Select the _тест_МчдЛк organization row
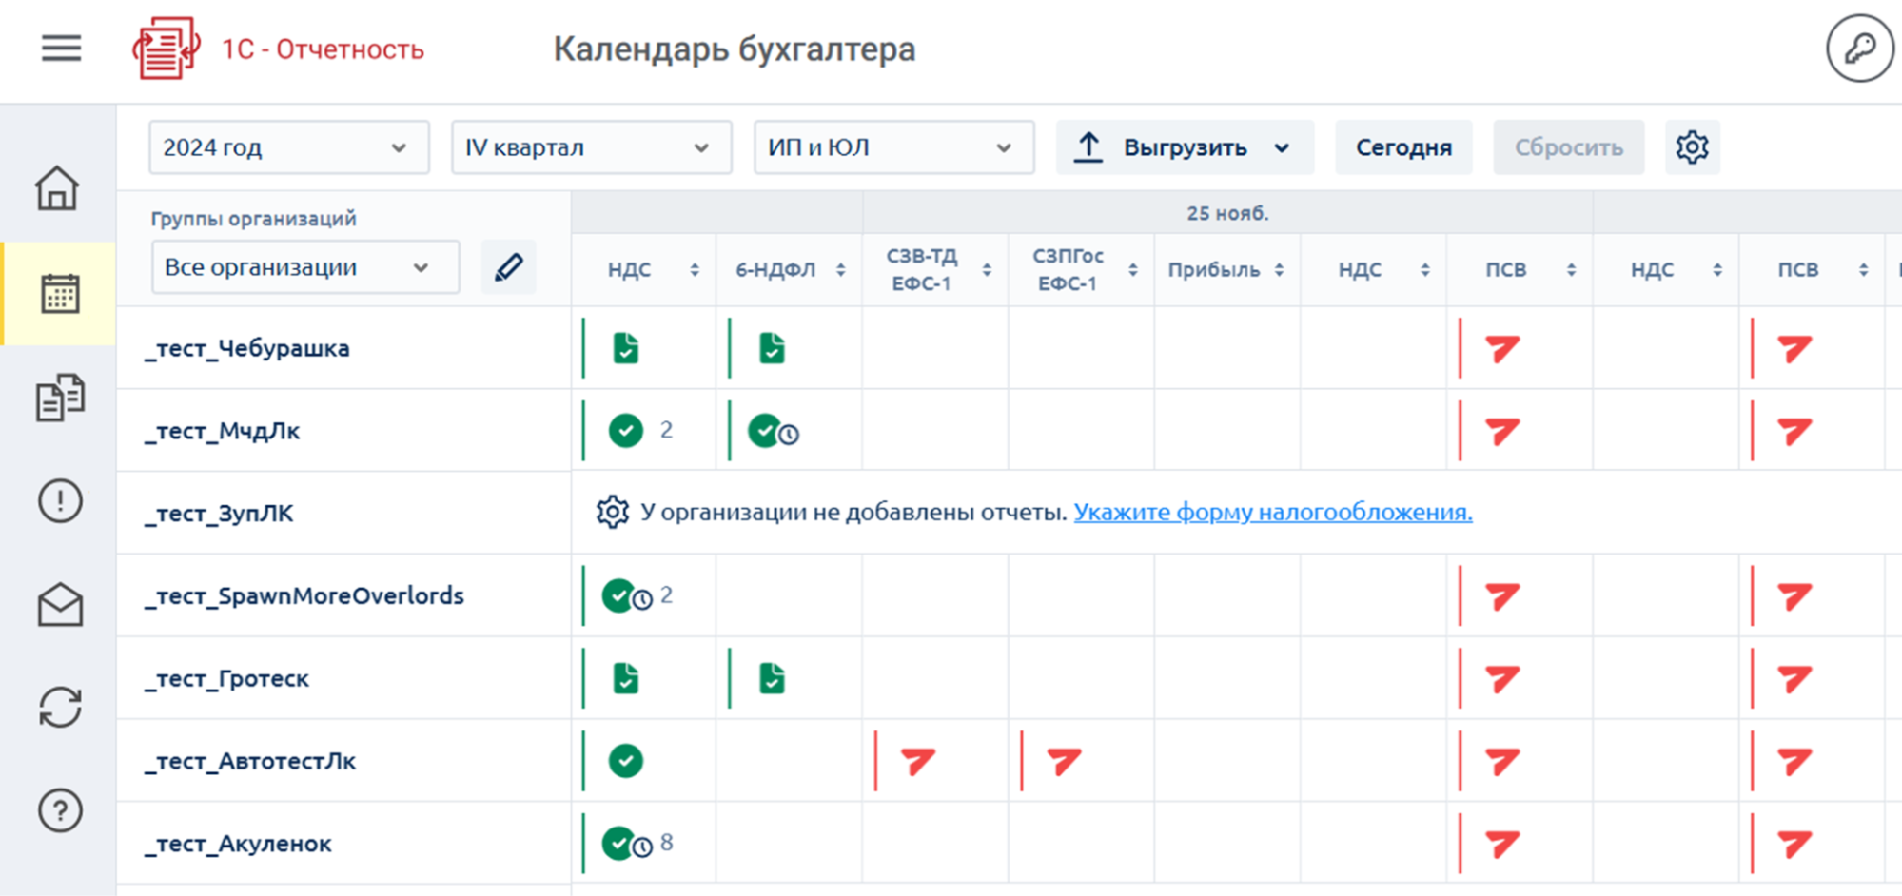The image size is (1902, 896). tap(343, 431)
